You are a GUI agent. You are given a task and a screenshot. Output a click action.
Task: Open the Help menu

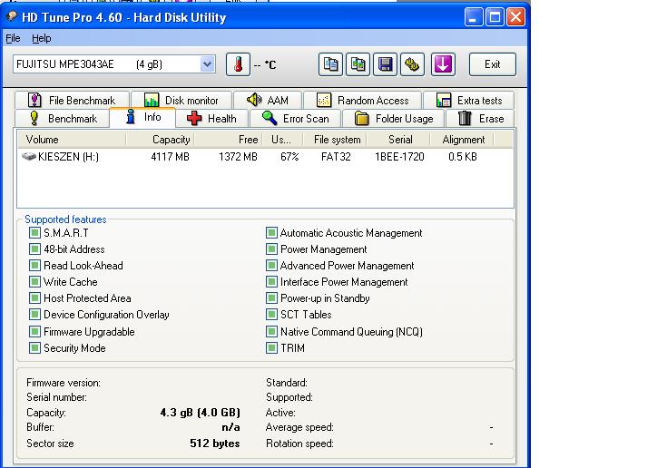[42, 38]
